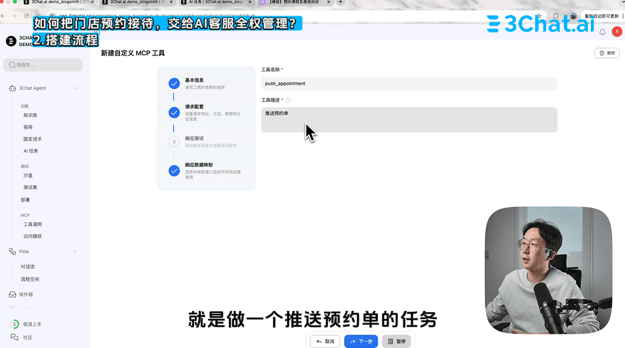Image resolution: width=625 pixels, height=348 pixels.
Task: Select the 基本信息 step checkmark
Action: pos(174,83)
